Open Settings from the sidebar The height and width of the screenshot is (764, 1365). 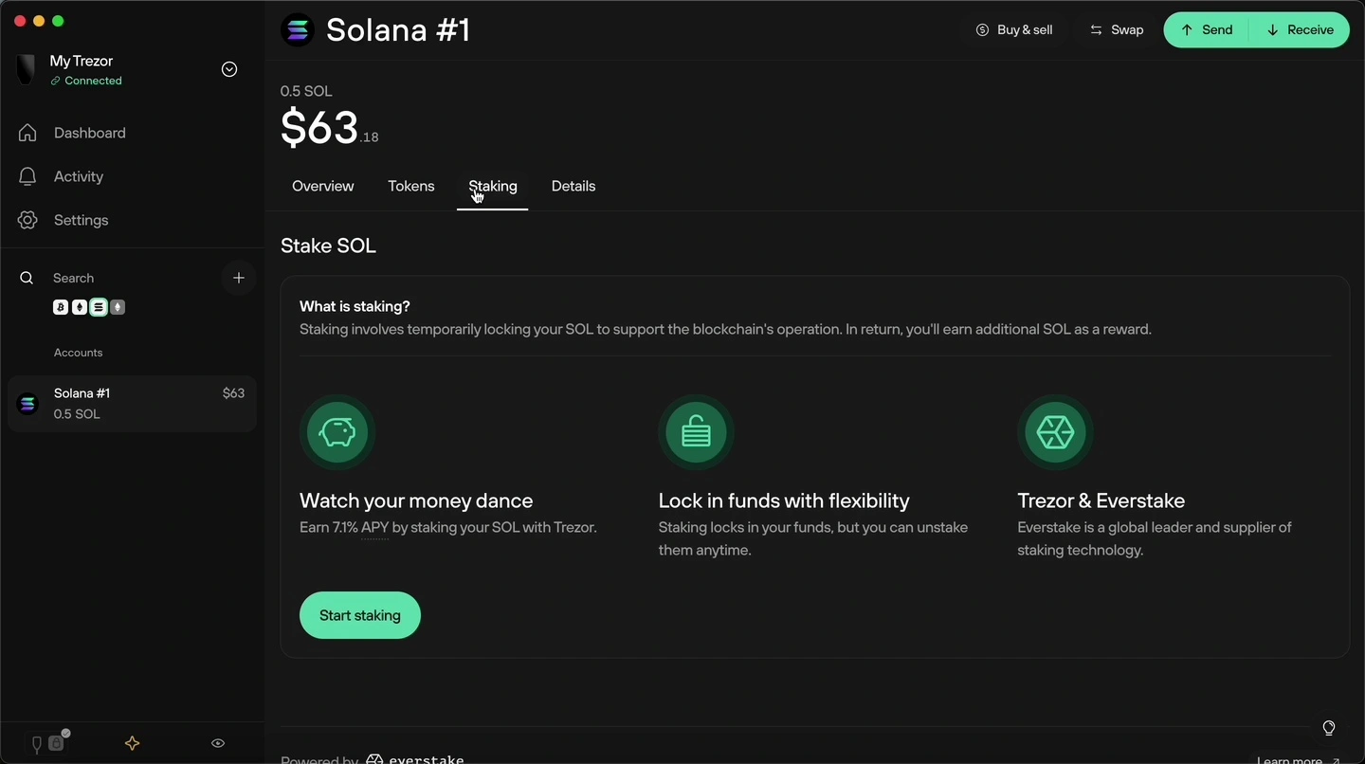click(81, 220)
